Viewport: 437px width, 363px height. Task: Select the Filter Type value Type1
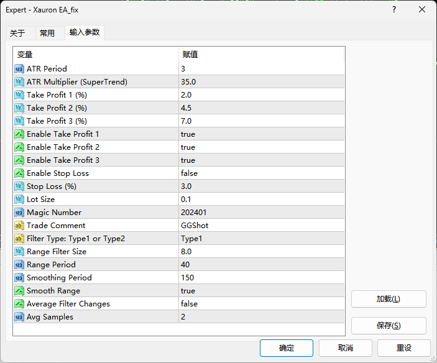coord(191,239)
